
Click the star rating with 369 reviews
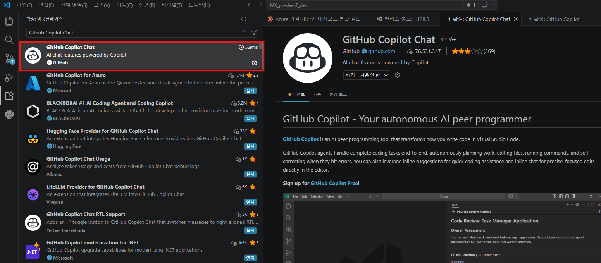474,51
